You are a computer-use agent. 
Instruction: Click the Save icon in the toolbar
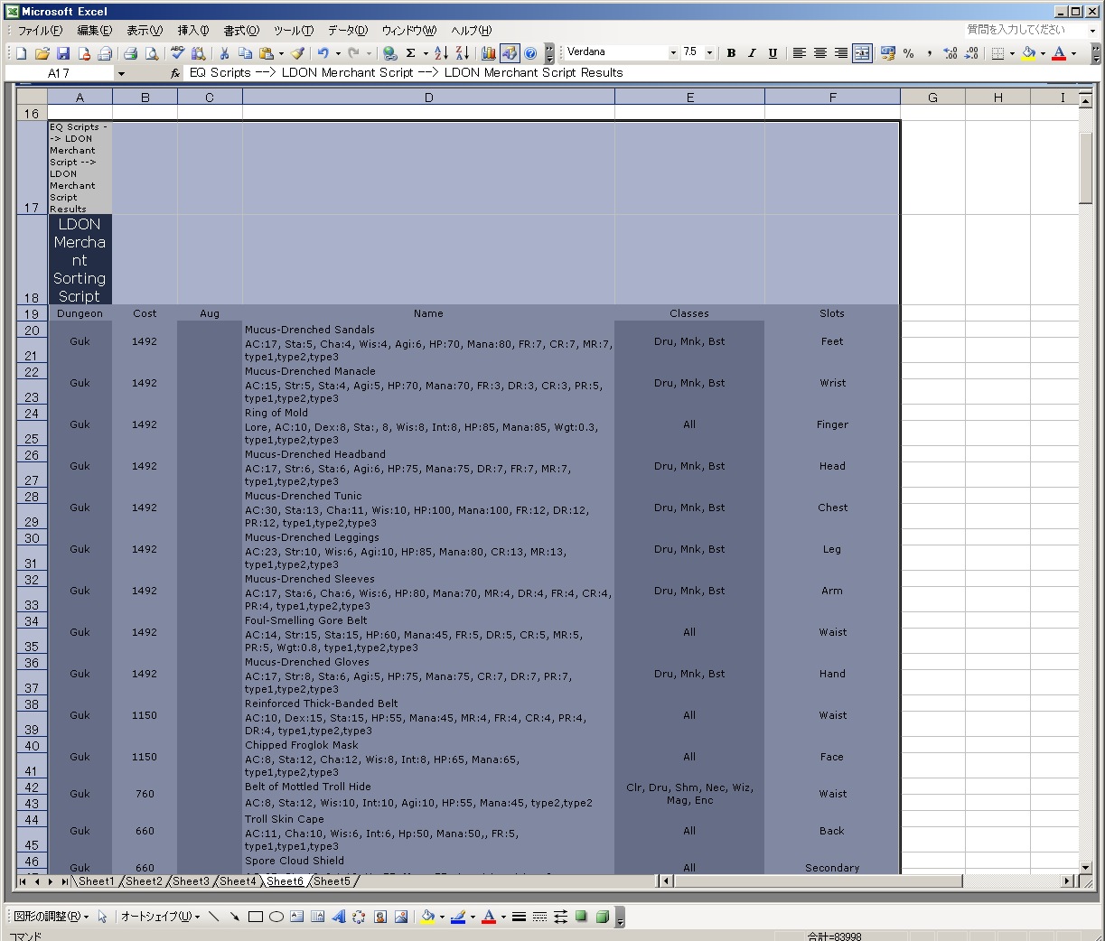coord(62,53)
